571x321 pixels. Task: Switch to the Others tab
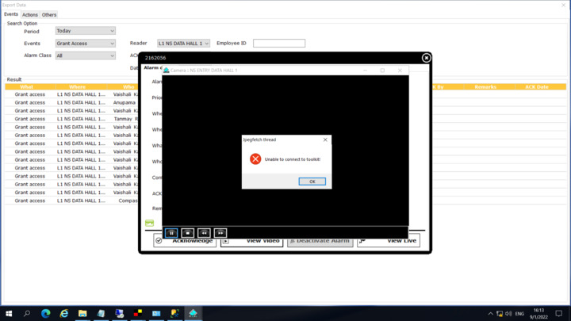coord(49,15)
